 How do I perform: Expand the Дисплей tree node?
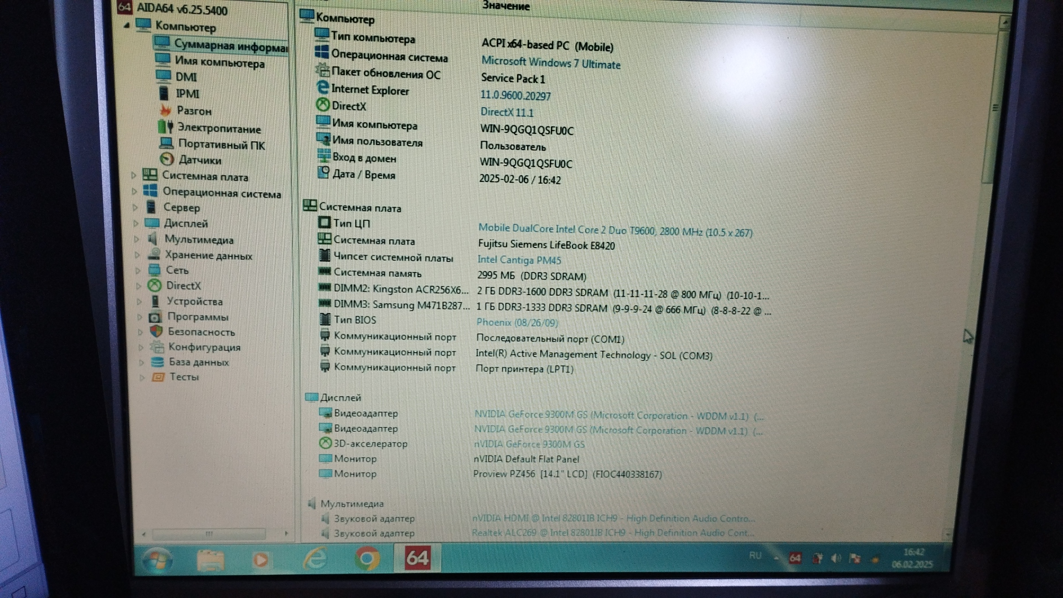(x=136, y=224)
